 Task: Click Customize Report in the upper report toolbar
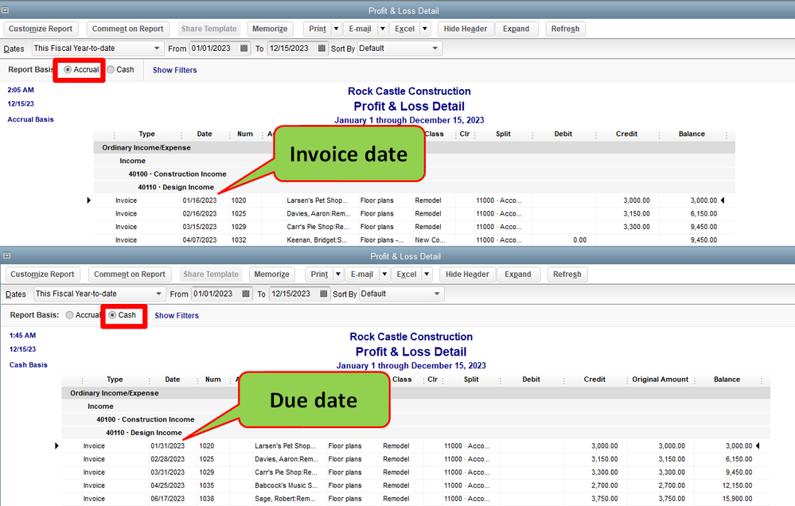coord(41,29)
